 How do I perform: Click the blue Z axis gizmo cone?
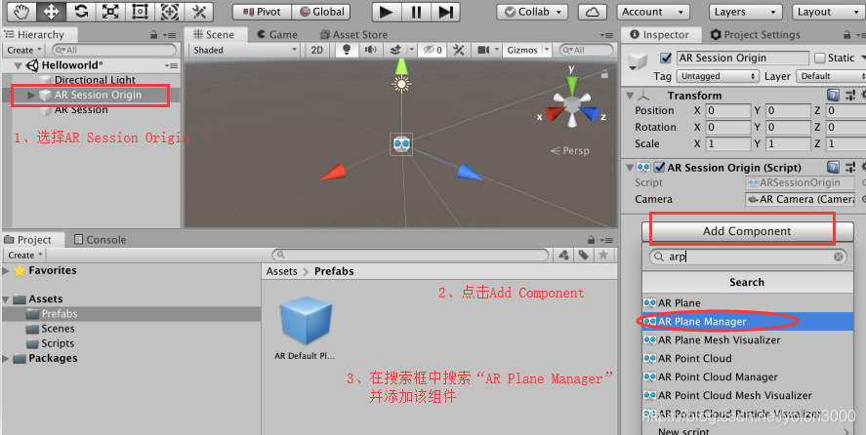click(590, 114)
